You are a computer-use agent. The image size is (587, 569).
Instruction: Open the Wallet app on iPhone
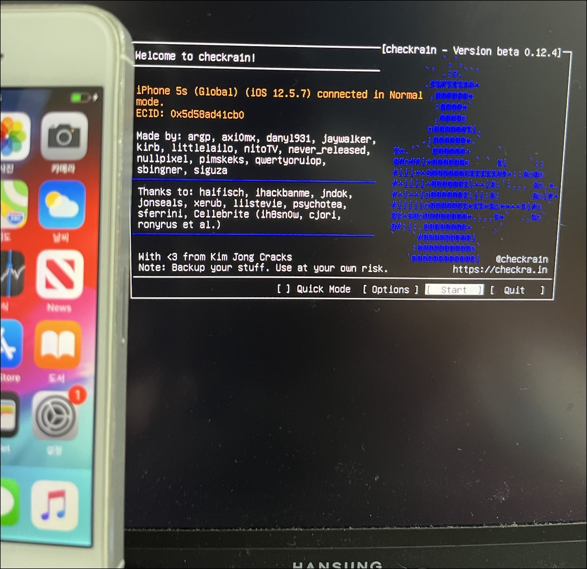coord(9,415)
